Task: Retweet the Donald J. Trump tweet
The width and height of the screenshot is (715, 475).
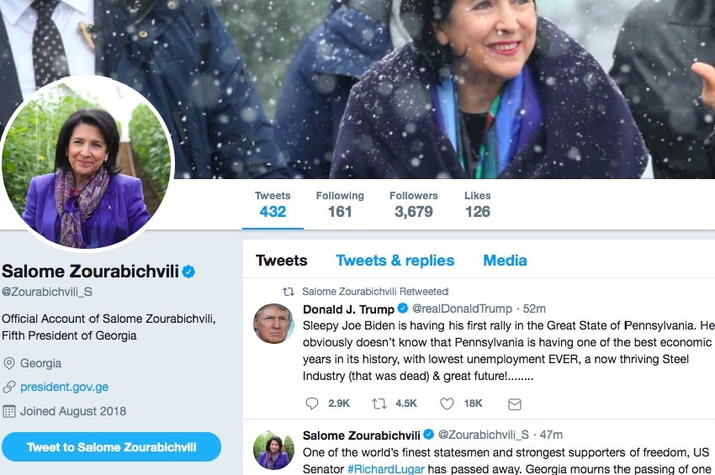Action: 379,404
